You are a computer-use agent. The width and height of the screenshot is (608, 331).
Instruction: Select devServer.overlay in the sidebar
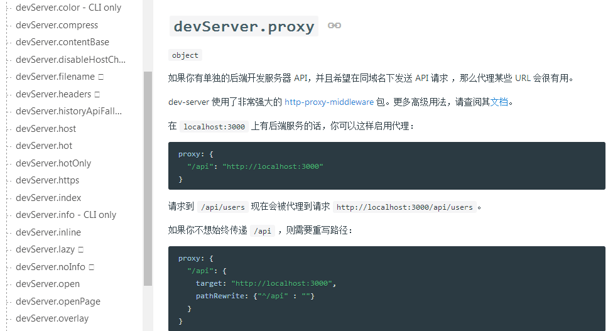point(52,318)
